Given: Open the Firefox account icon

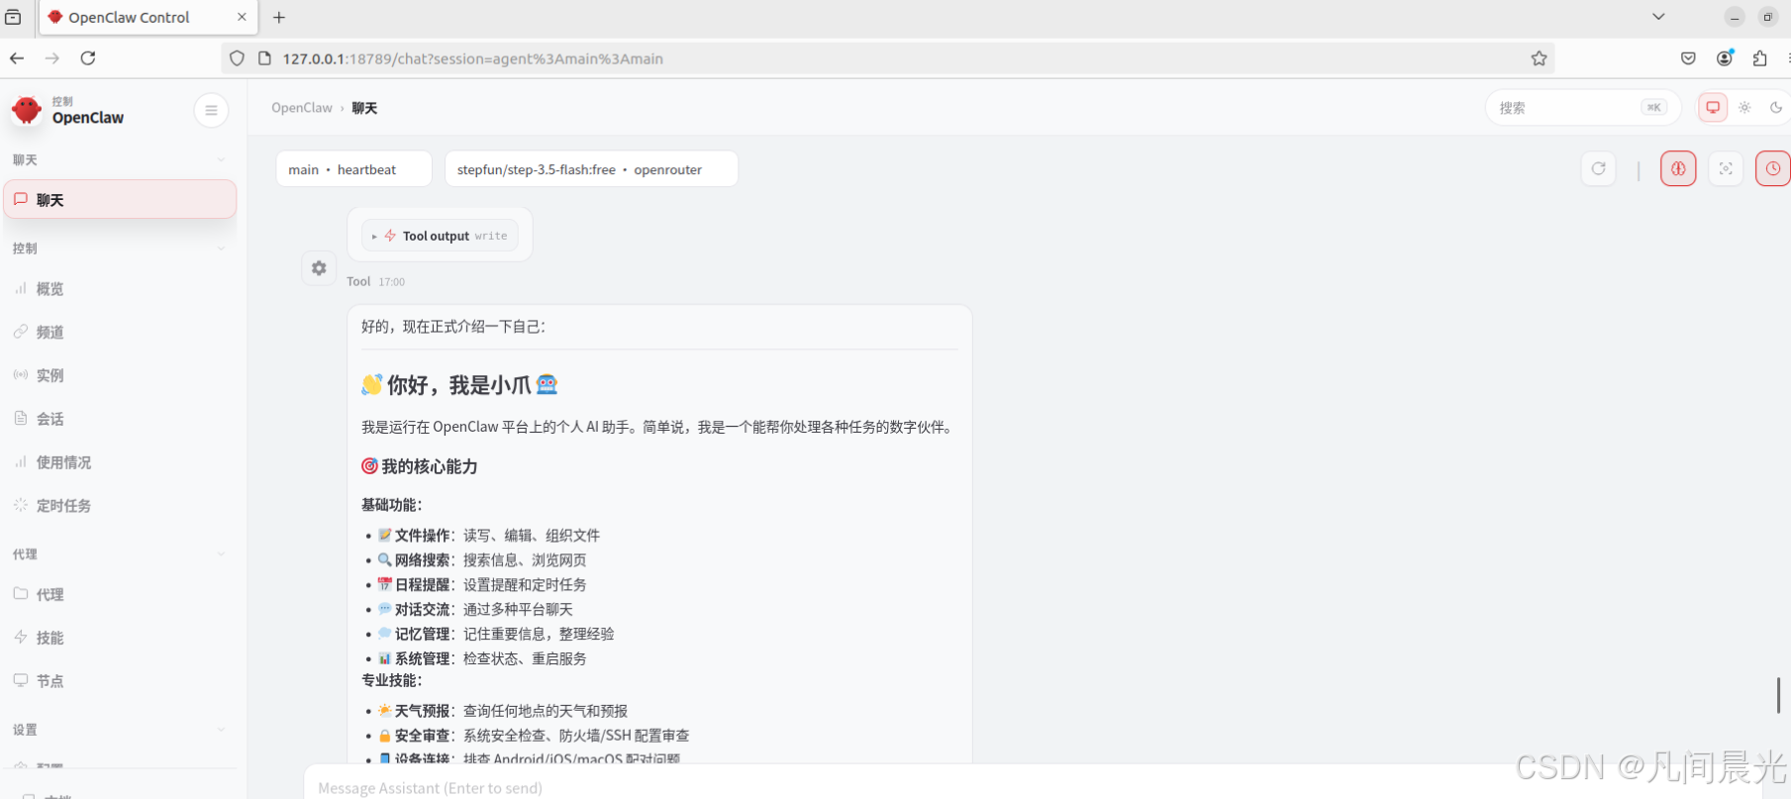Looking at the screenshot, I should [x=1725, y=58].
